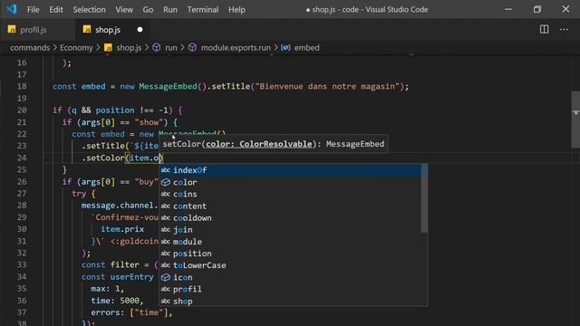Viewport: 580px width, 326px height.
Task: Open the Go menu
Action: point(148,10)
